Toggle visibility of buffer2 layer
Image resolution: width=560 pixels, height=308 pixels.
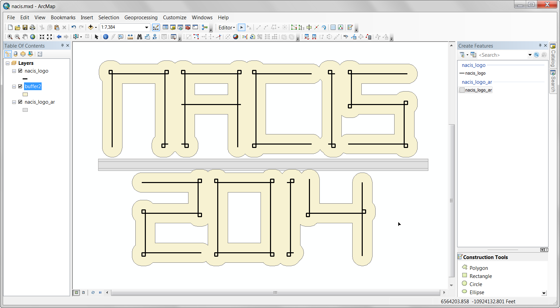tap(20, 86)
